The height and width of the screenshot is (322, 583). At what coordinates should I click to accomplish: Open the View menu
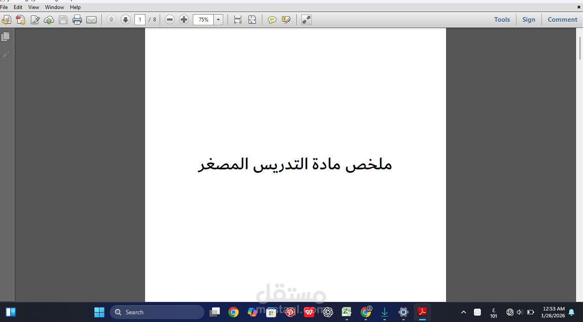click(x=33, y=7)
